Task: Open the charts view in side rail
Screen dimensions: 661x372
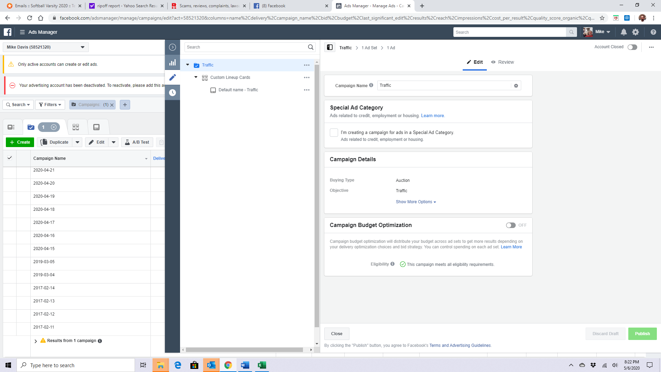Action: point(172,62)
